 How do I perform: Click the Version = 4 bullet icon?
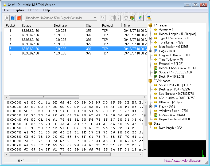pyautogui.click(x=155, y=30)
